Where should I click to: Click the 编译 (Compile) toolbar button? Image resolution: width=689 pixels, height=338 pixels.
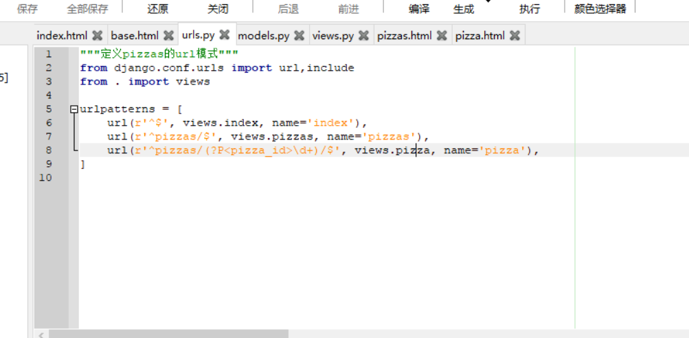(x=419, y=9)
